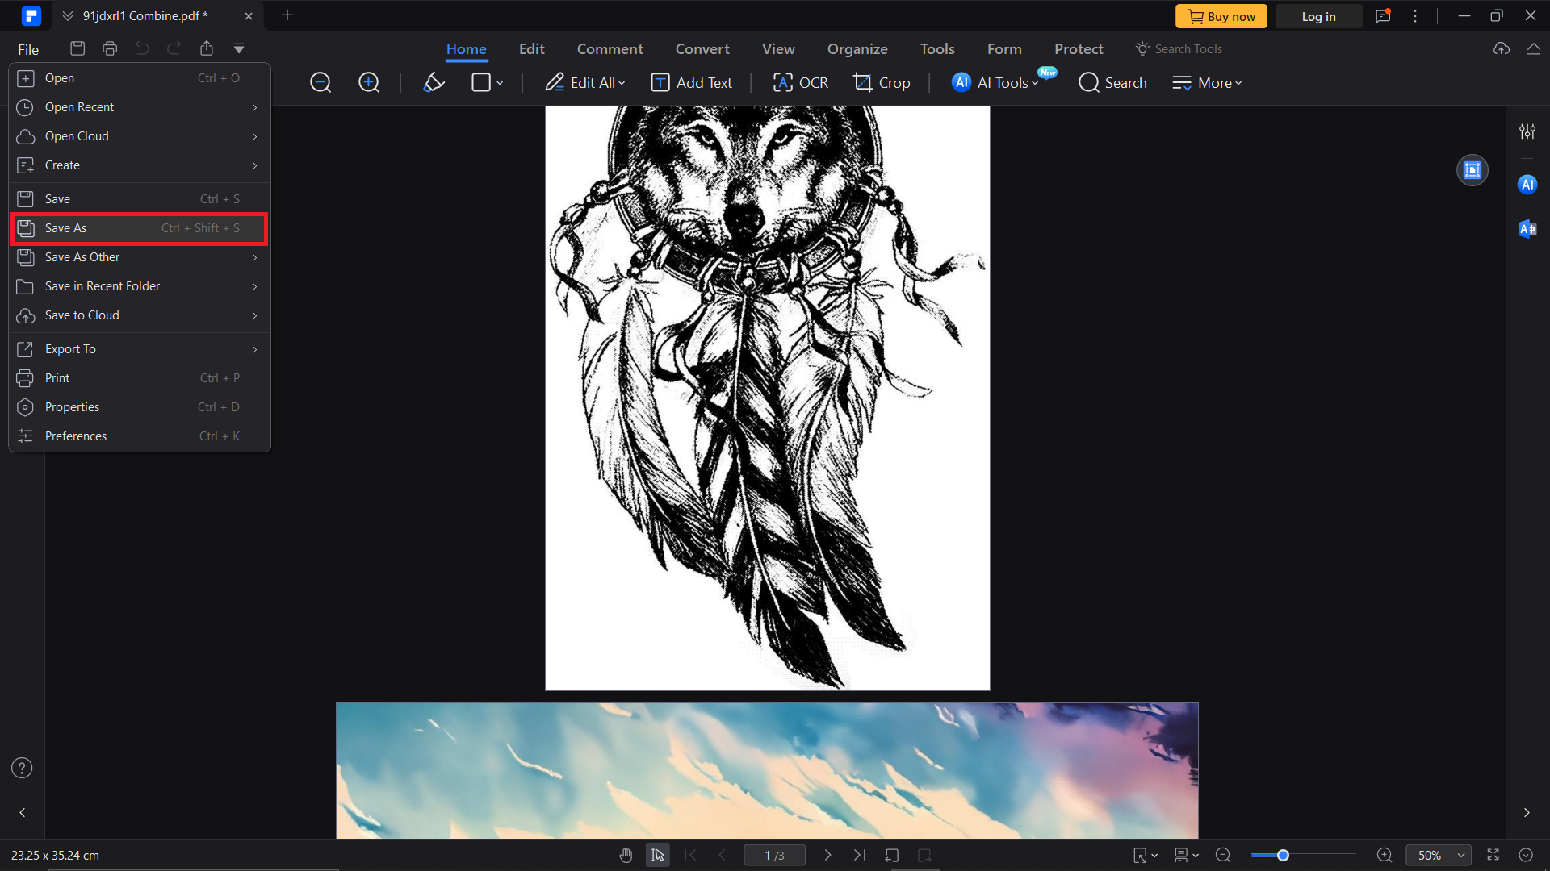Click the page number input field
Image resolution: width=1550 pixels, height=871 pixels.
(x=773, y=855)
